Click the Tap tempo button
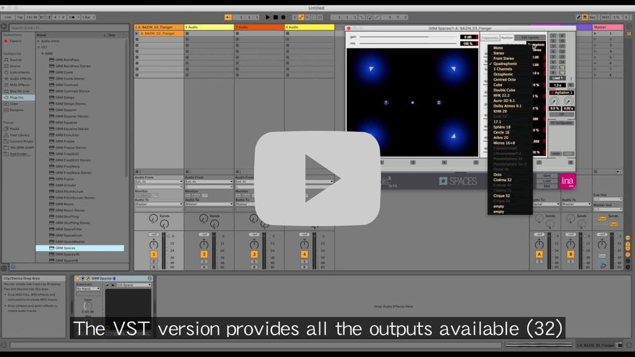635x357 pixels. coord(20,17)
